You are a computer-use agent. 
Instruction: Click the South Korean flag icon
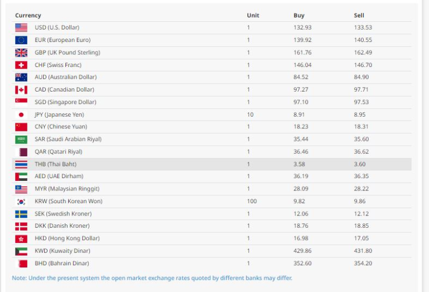click(21, 202)
